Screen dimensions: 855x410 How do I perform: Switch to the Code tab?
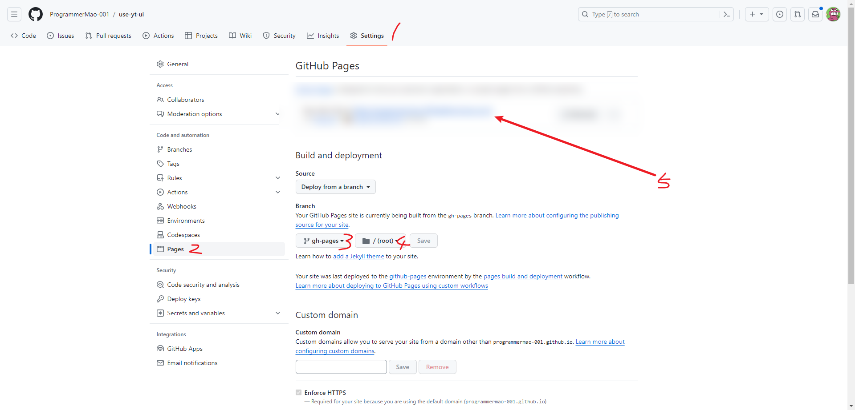click(23, 36)
